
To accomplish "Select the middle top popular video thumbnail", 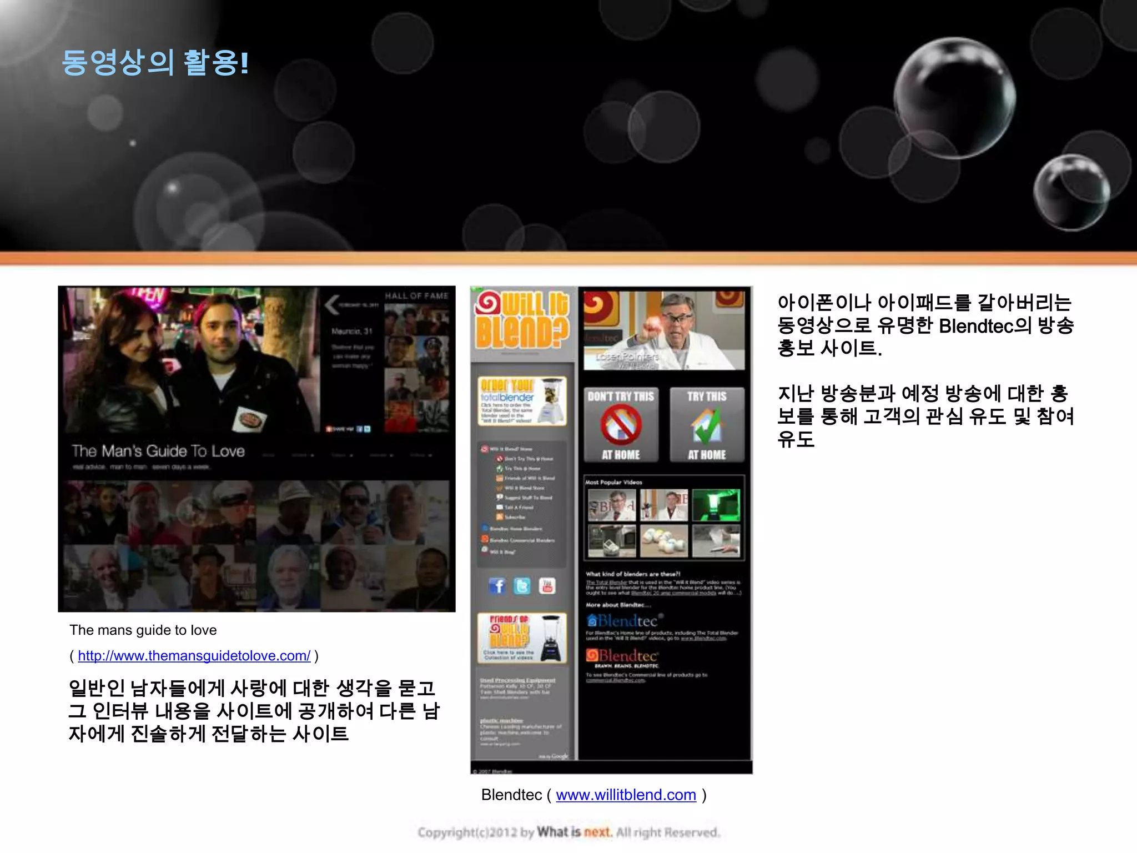I will point(664,505).
